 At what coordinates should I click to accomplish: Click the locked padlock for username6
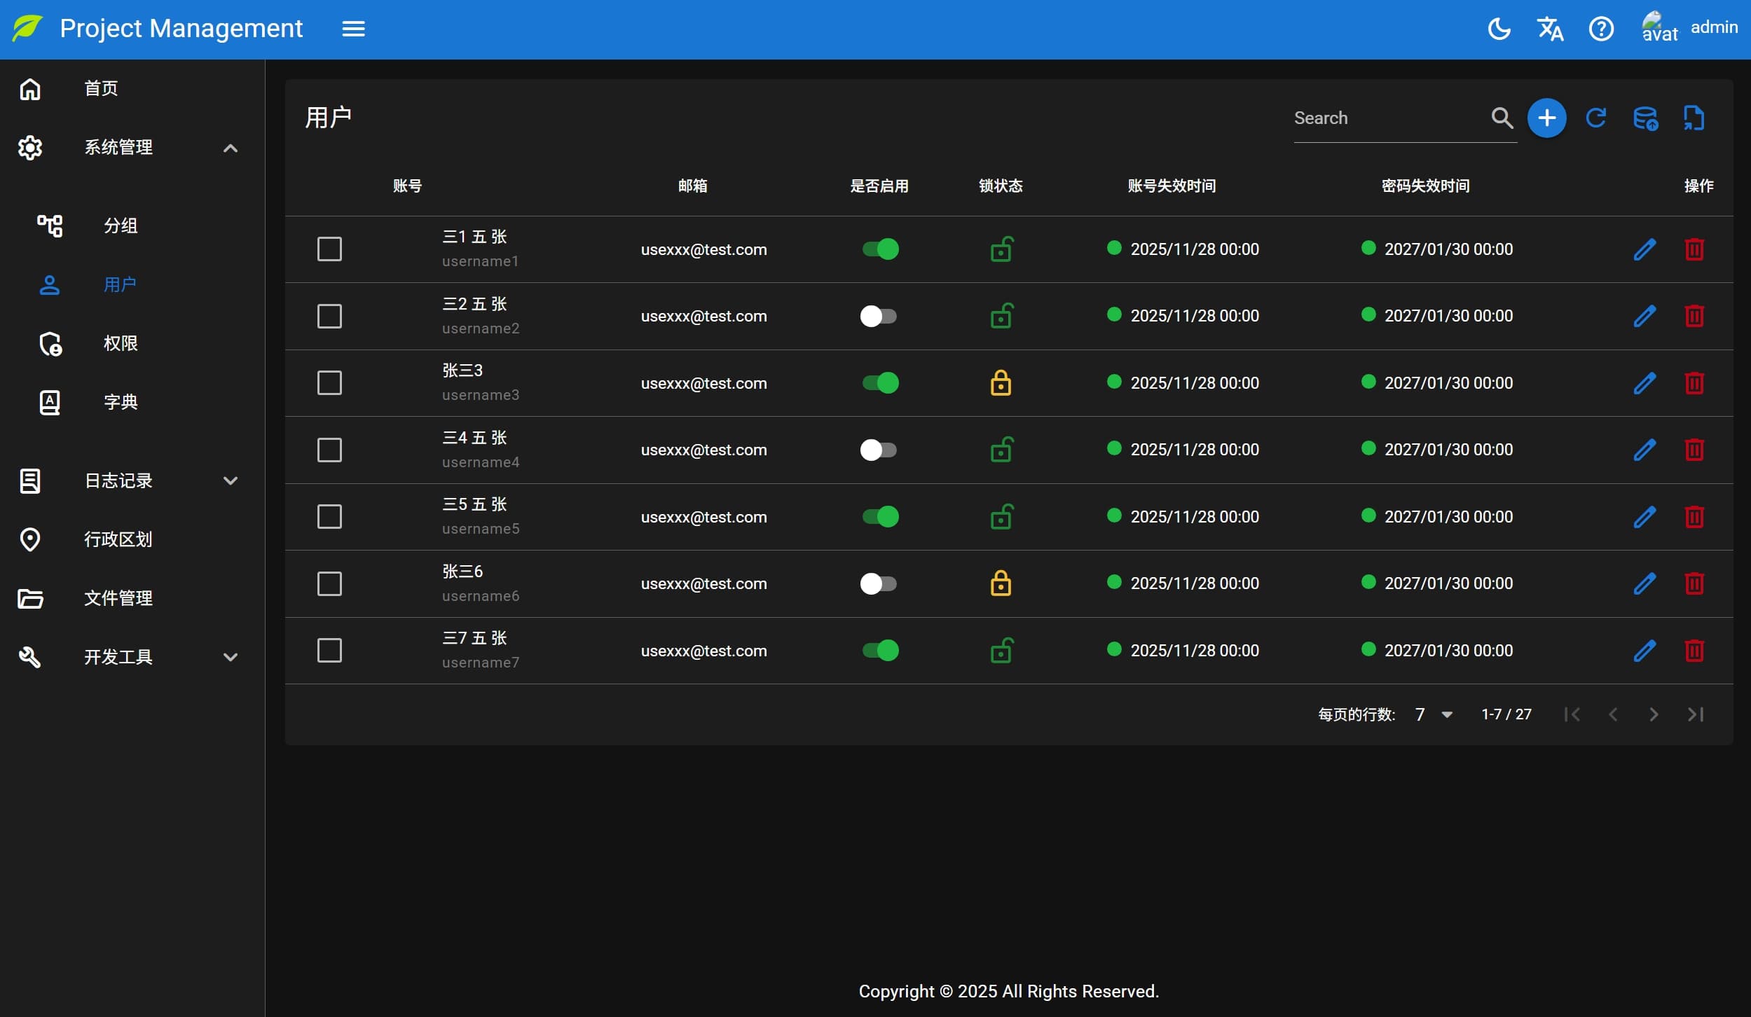tap(1001, 583)
